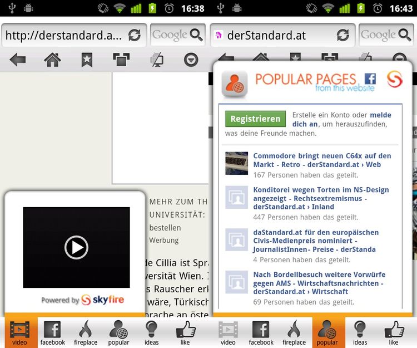Open the windows switcher icon in left toolbar
The height and width of the screenshot is (348, 417).
[121, 60]
